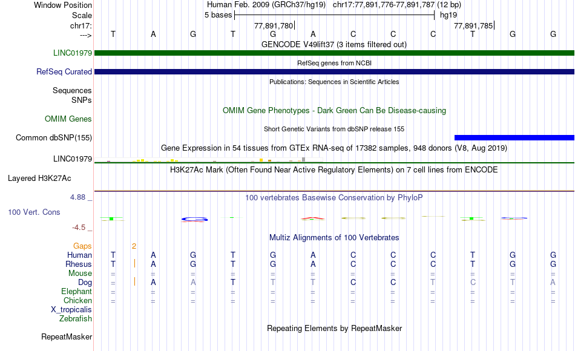Click the 5 bases scale bar

(335, 15)
